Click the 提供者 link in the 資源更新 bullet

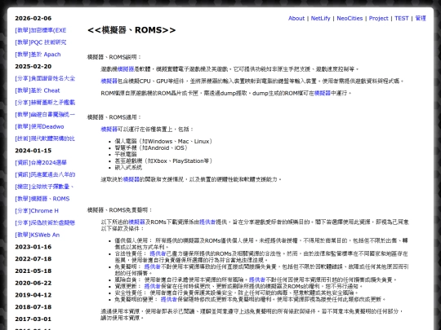(x=152, y=287)
